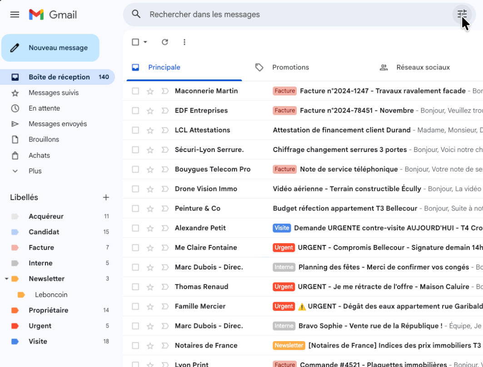This screenshot has width=483, height=367.
Task: Click the red Urgent label color tag
Action: [15, 326]
